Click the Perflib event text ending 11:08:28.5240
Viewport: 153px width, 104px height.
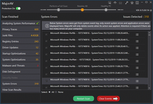90,53
